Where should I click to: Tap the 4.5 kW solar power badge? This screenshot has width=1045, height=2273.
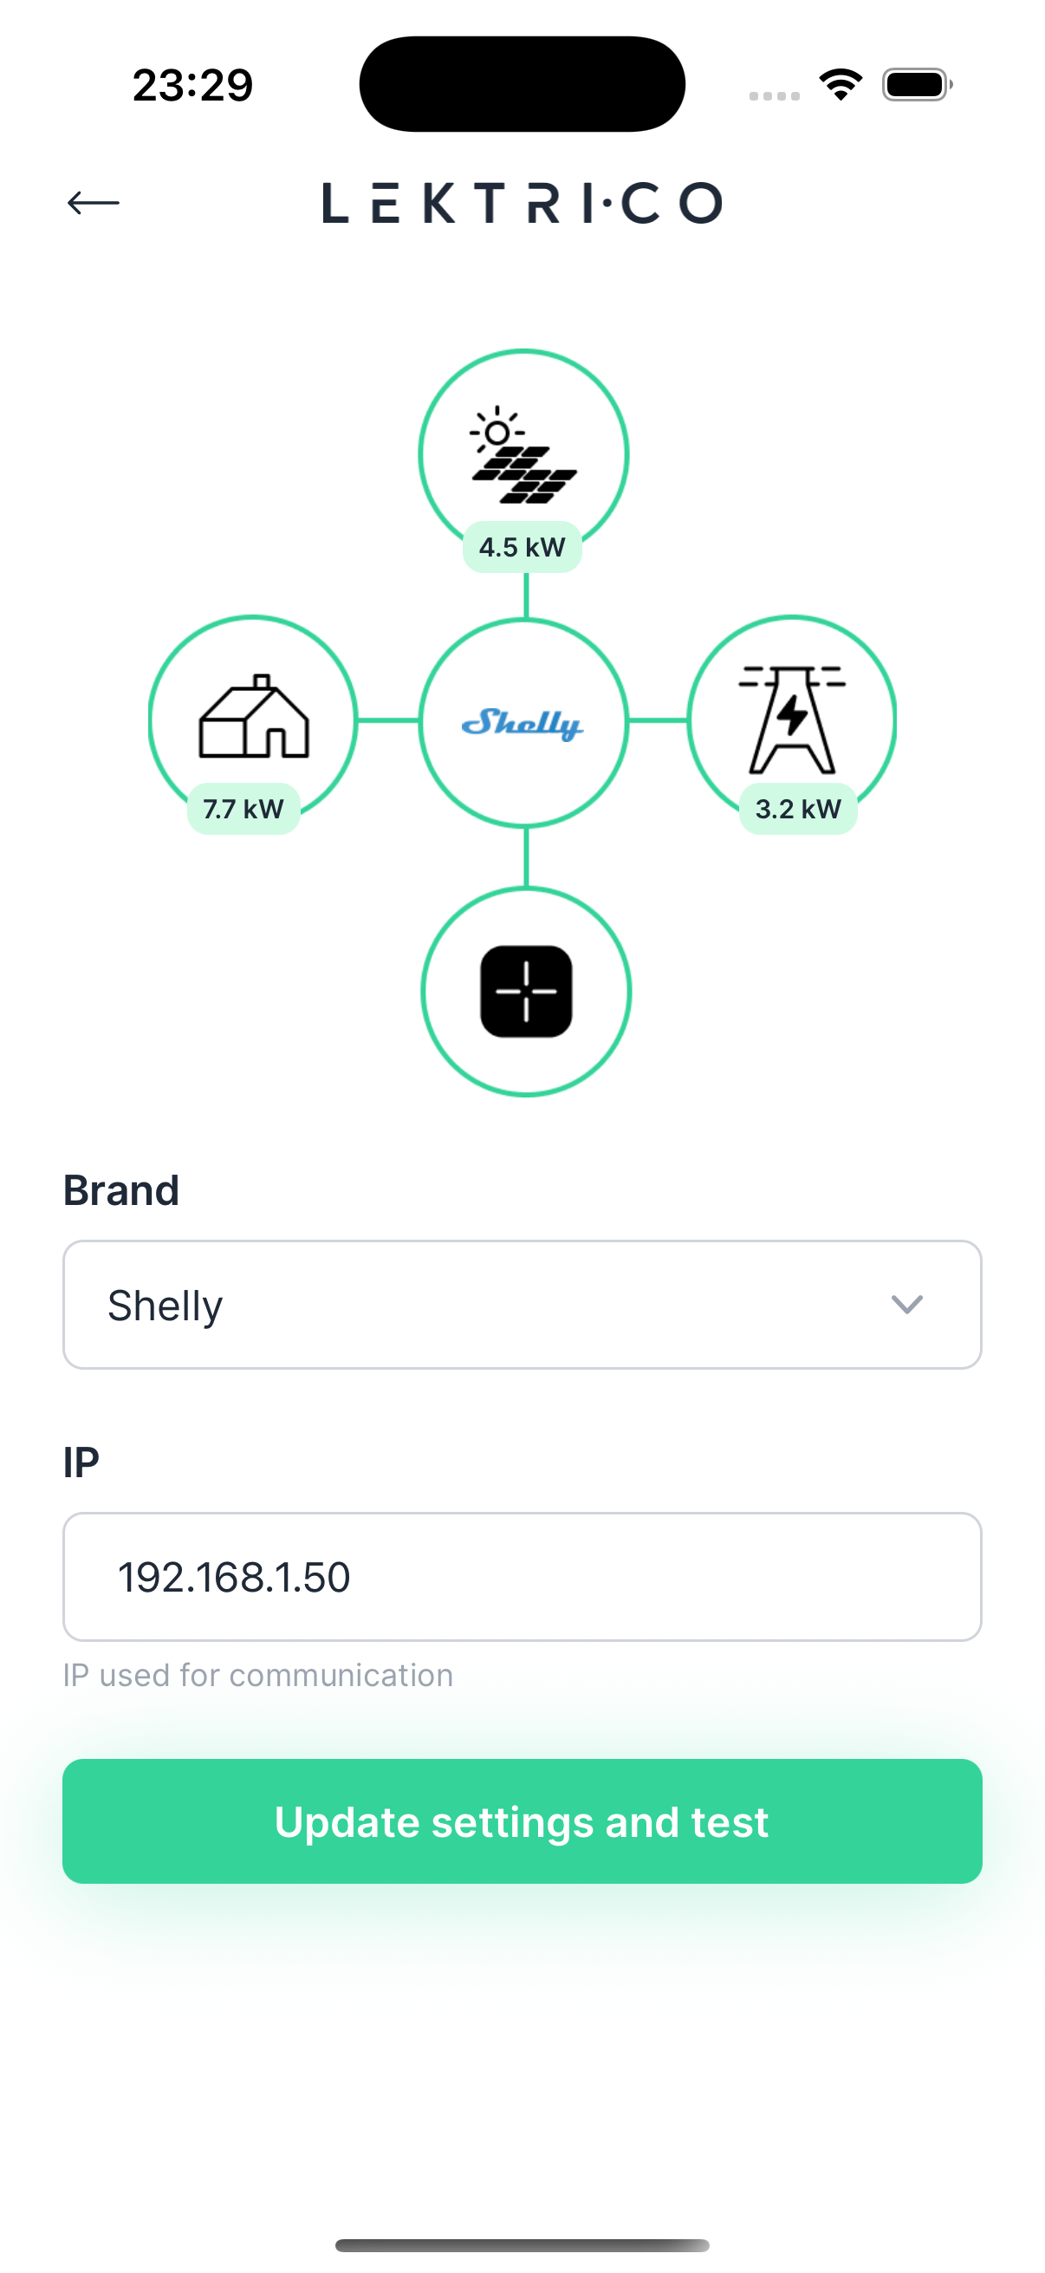[522, 547]
